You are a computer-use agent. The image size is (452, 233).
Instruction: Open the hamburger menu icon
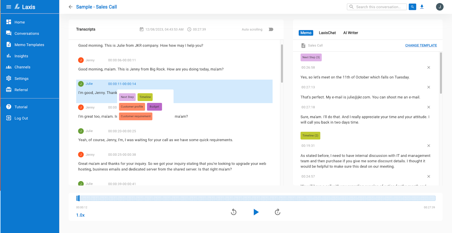coord(9,7)
